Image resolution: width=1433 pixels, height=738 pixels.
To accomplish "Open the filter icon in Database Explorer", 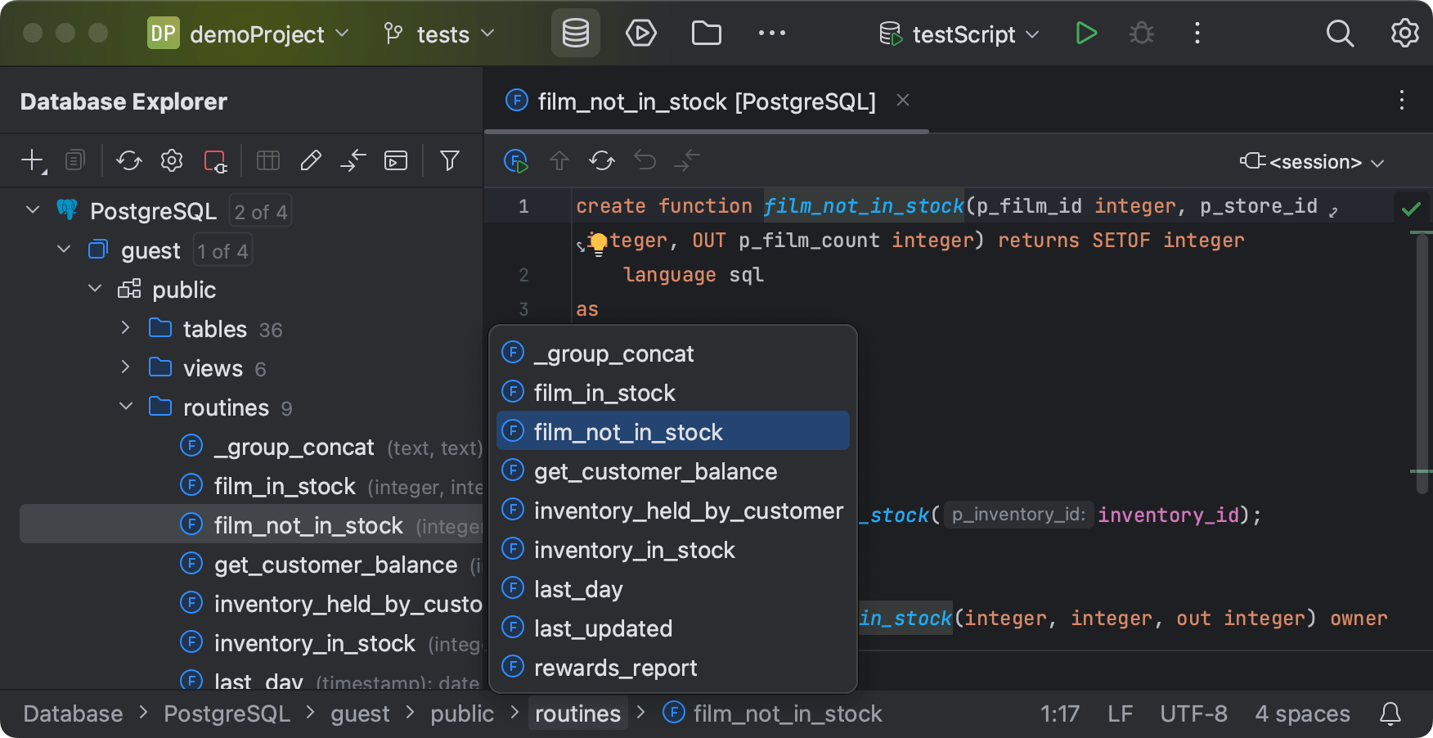I will 449,160.
